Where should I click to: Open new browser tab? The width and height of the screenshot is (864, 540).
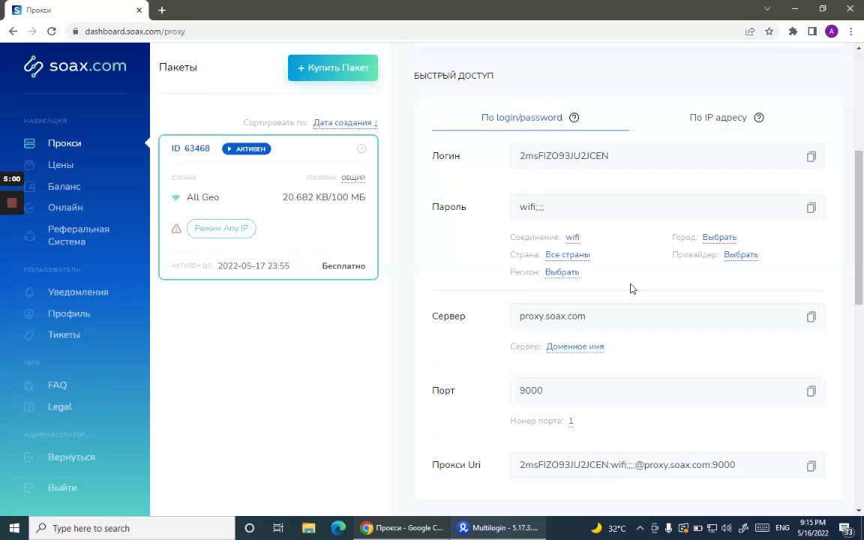pos(162,10)
